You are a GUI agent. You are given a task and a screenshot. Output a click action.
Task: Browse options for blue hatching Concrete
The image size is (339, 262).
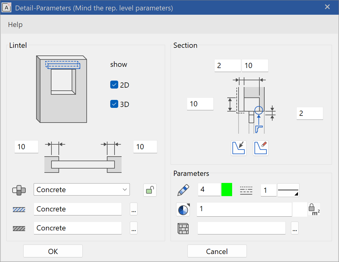click(134, 209)
